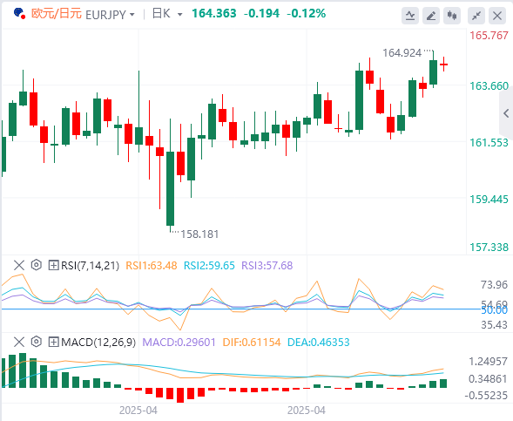513x421 pixels.
Task: Click the -0.194 price change value
Action: [262, 13]
